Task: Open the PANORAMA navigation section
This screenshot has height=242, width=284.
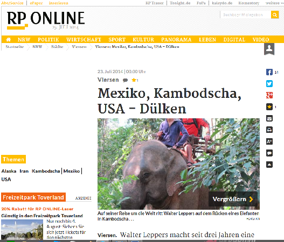Action: [x=176, y=40]
